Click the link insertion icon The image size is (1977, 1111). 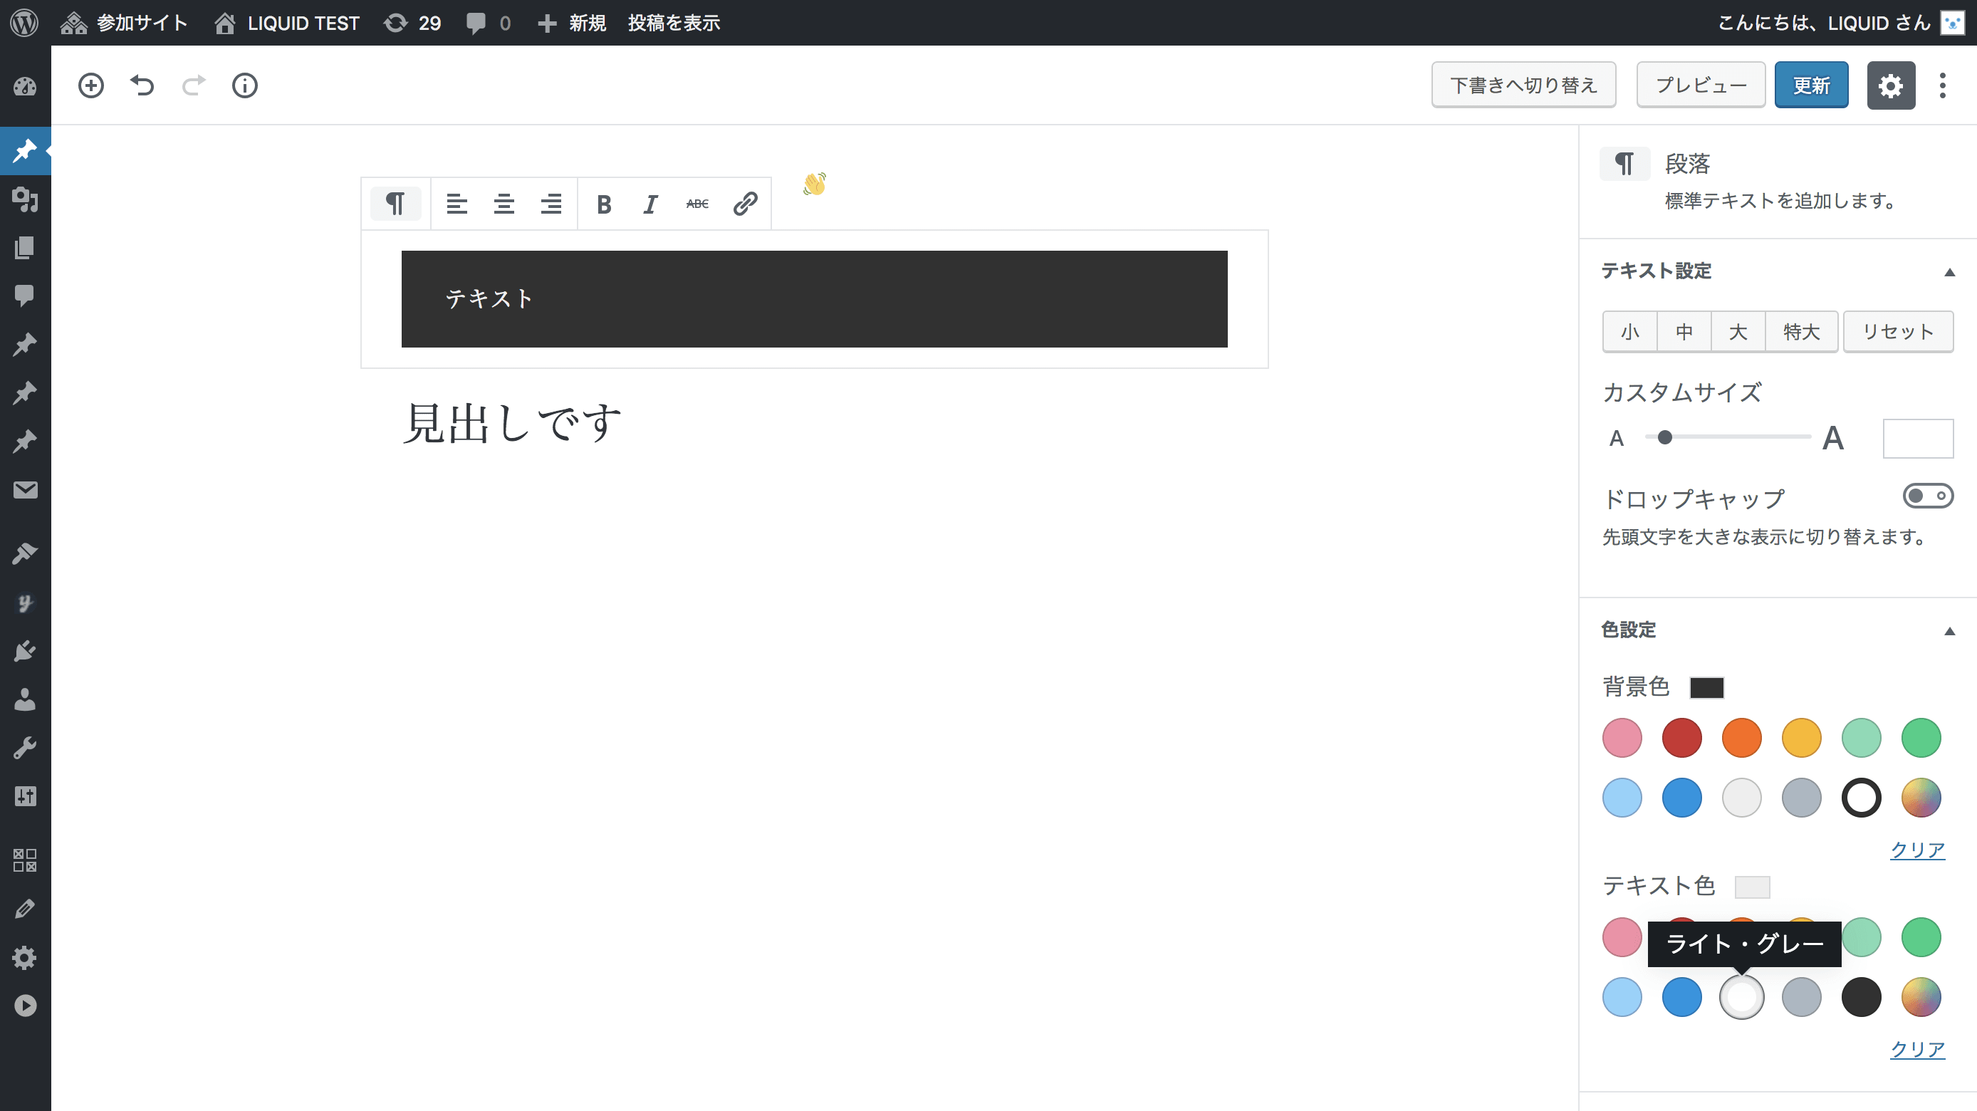(746, 205)
